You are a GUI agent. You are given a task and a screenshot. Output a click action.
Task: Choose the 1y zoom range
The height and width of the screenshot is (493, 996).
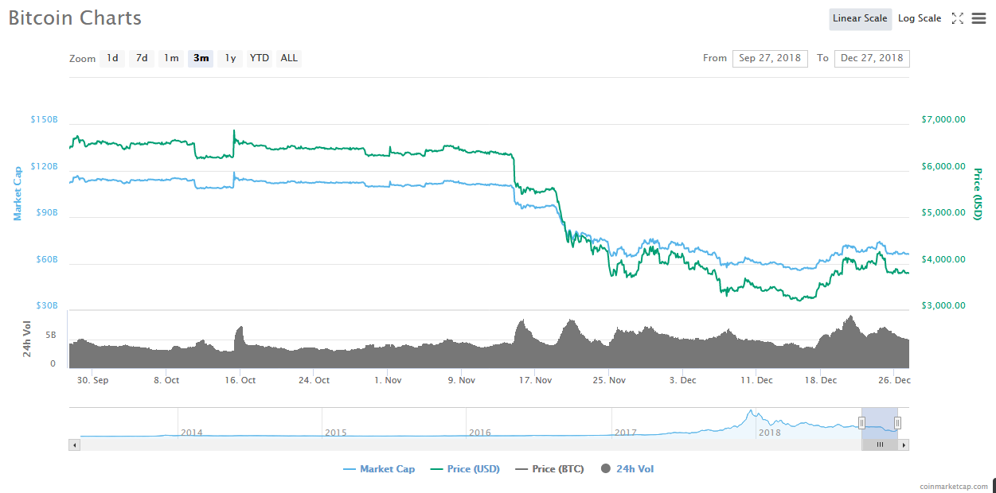[x=230, y=58]
